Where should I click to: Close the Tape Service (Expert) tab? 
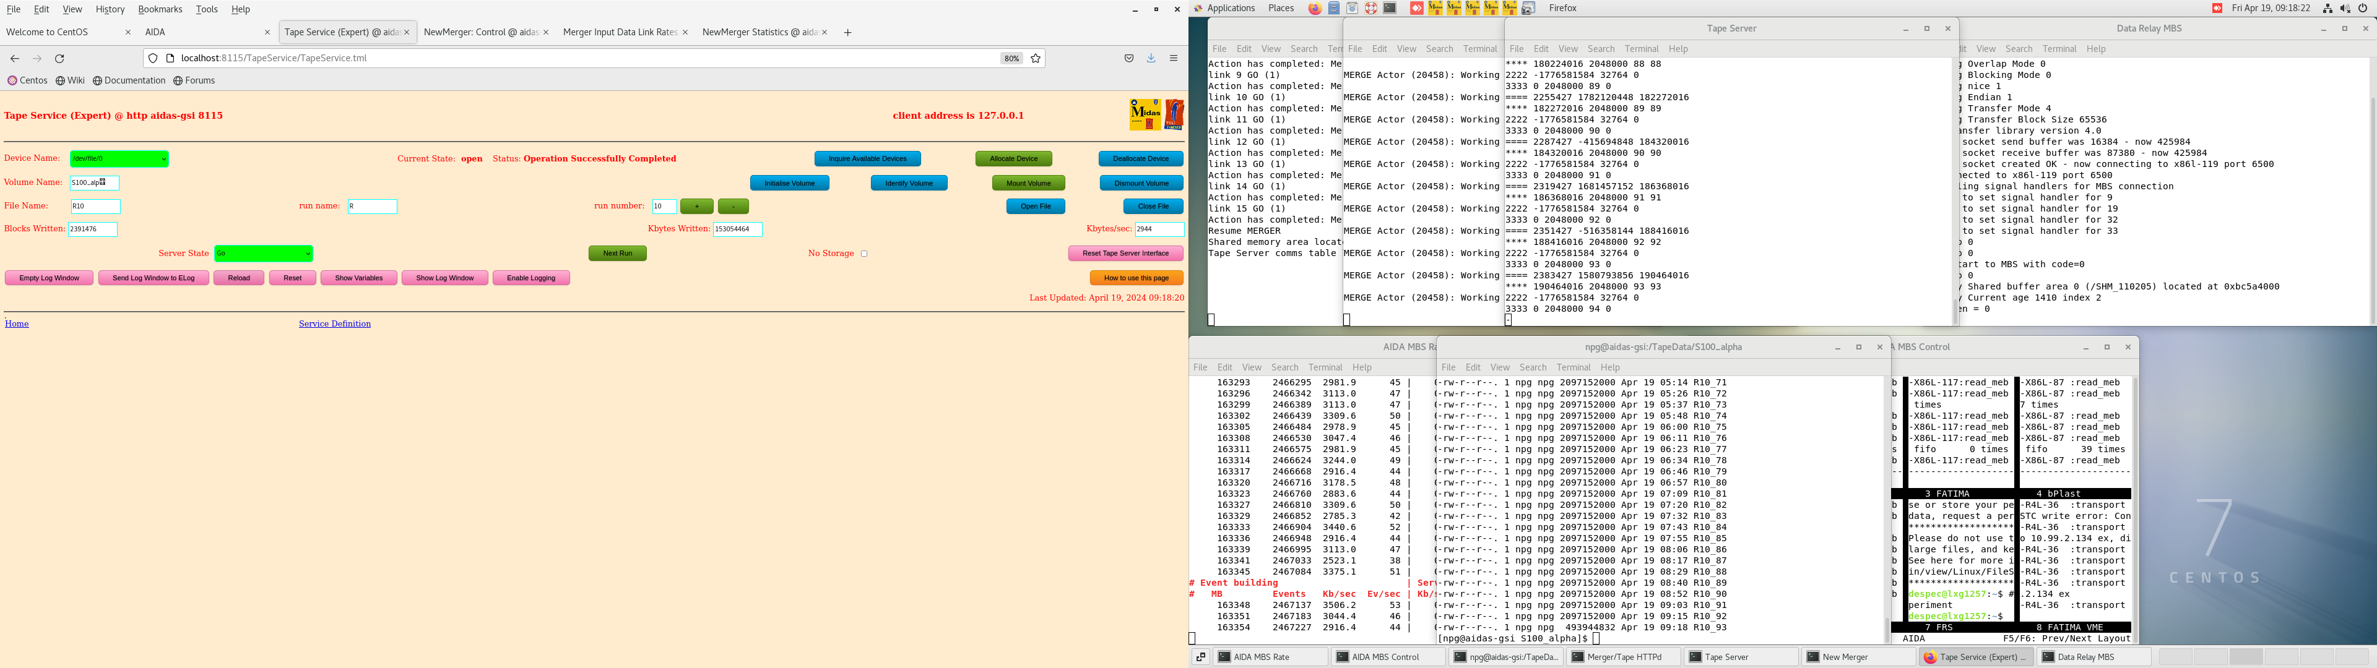[x=407, y=32]
